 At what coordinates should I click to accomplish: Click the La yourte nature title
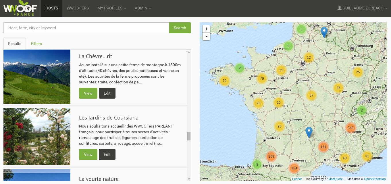click(x=99, y=179)
